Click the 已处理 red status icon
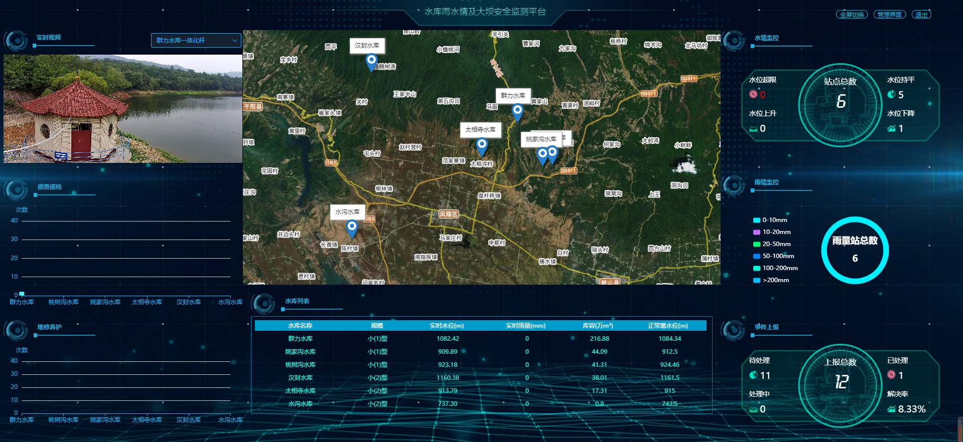The width and height of the screenshot is (963, 442). coord(891,375)
